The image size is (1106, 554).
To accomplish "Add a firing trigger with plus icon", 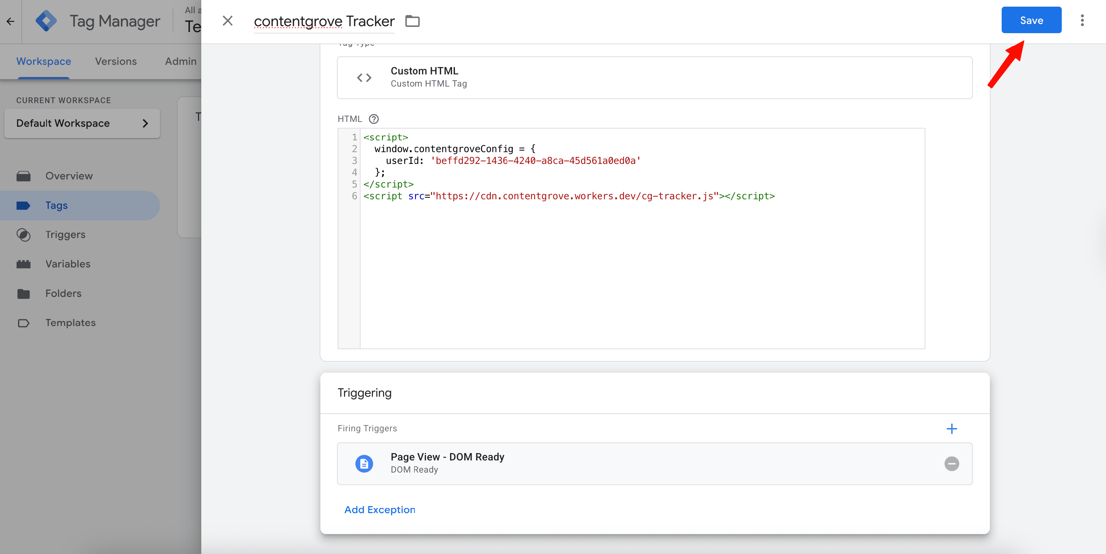I will click(952, 429).
